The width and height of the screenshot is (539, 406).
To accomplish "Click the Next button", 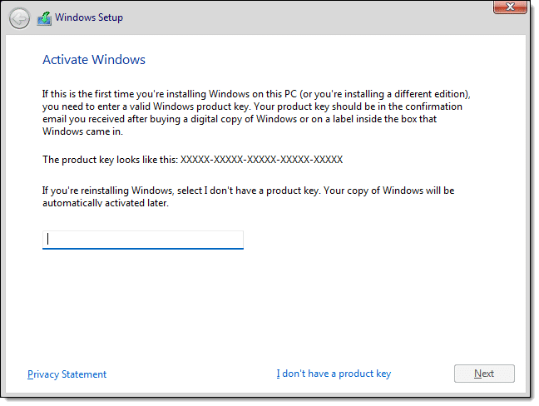I will 484,374.
